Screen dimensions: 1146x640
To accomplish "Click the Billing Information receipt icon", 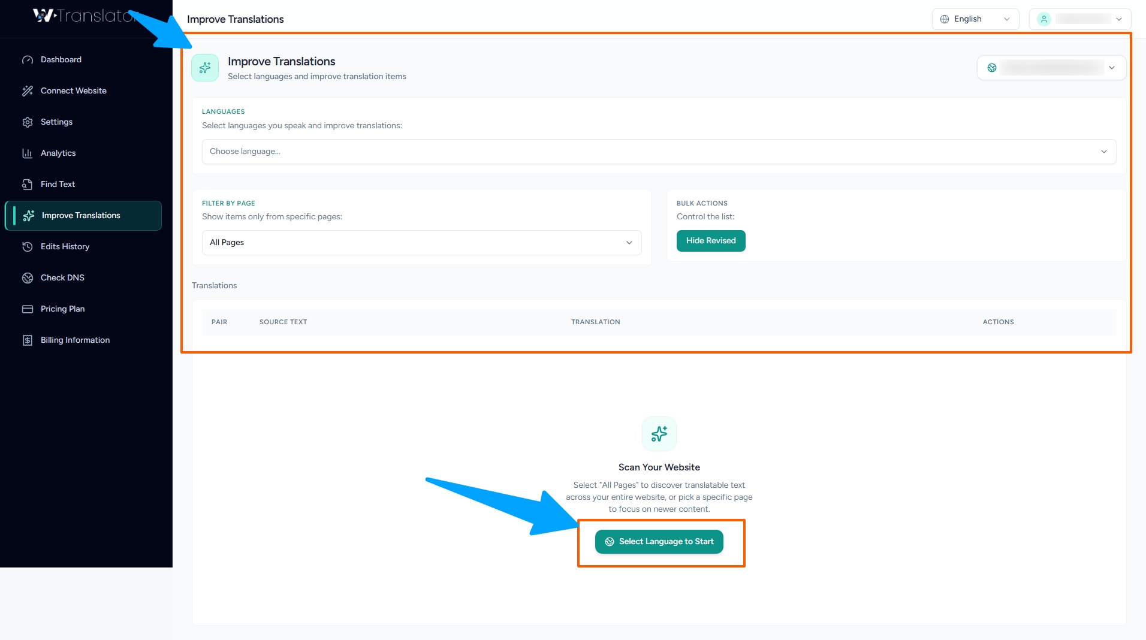I will pos(28,340).
